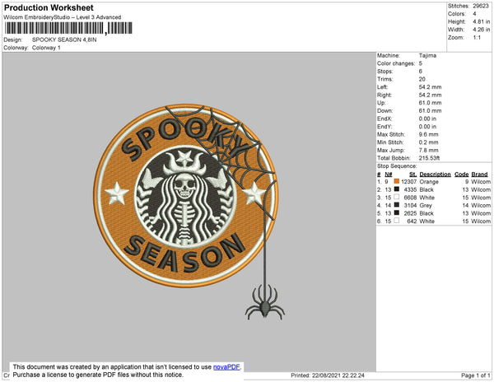The width and height of the screenshot is (494, 382).
Task: Click the 'Code' column header
Action: tap(462, 175)
